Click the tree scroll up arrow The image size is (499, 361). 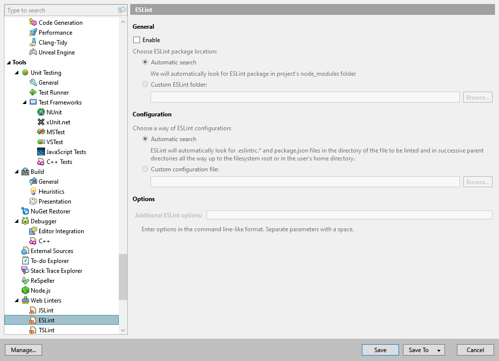123,22
